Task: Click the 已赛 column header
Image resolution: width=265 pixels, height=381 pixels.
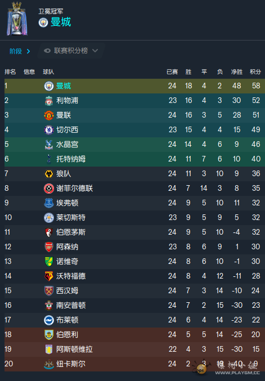Action: coord(172,72)
